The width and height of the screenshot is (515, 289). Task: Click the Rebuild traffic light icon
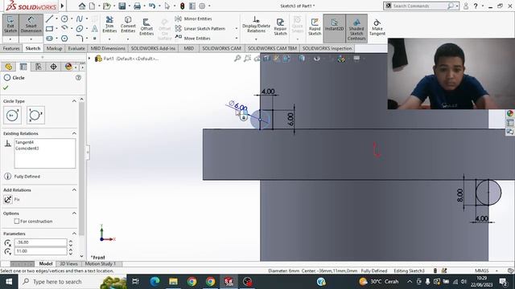183,6
